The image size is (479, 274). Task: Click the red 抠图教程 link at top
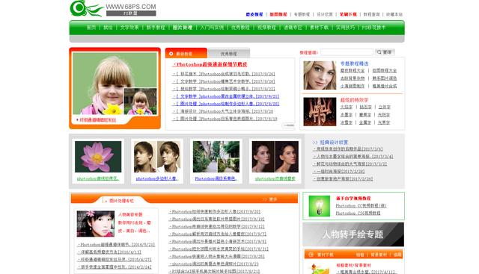coord(278,14)
